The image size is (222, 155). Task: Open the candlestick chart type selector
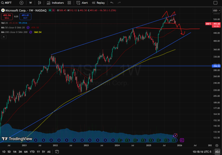39,3
